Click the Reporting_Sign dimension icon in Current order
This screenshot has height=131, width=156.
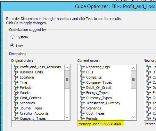[x=82, y=67]
